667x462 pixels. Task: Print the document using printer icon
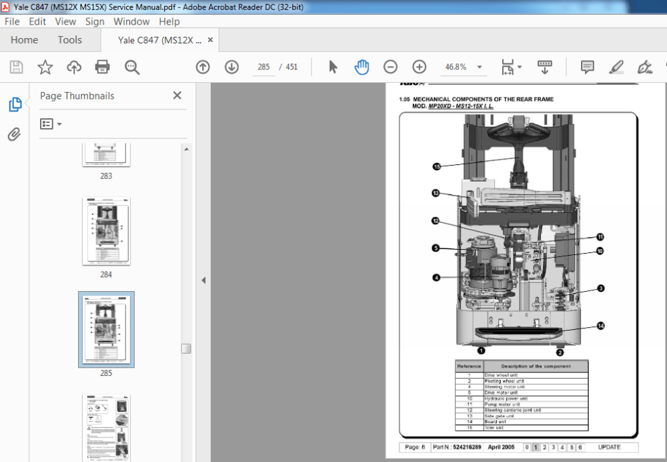tap(103, 67)
